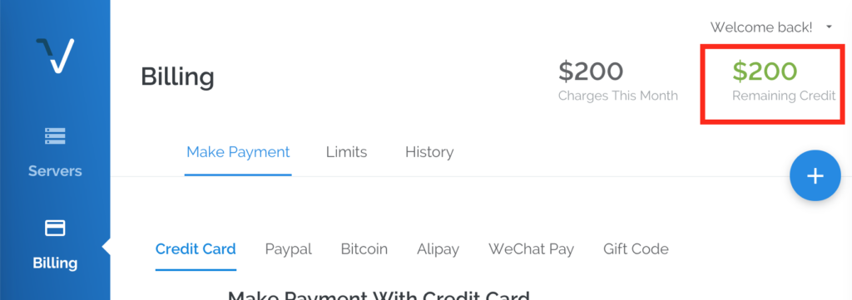852x300 pixels.
Task: Open the Limits tab
Action: (347, 152)
